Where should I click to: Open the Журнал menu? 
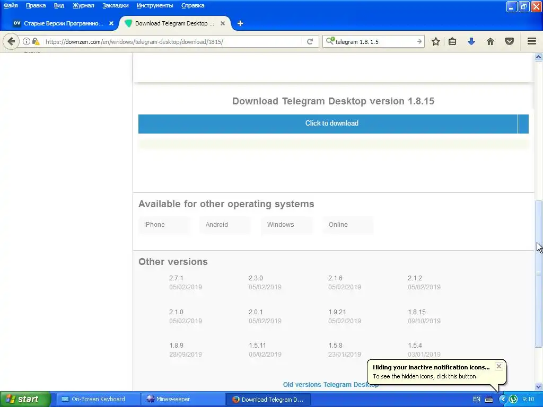83,5
